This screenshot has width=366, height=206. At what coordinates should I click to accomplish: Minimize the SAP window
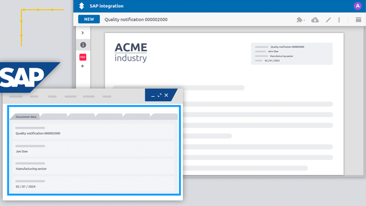[153, 96]
